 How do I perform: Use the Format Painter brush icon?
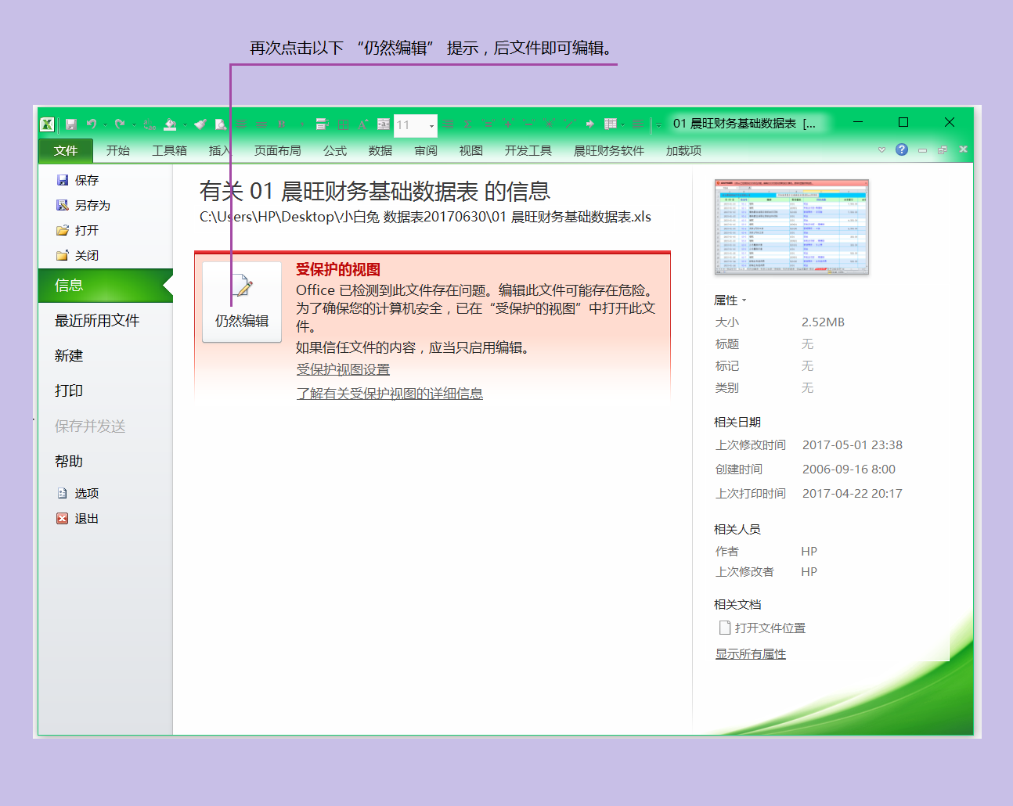click(x=200, y=124)
